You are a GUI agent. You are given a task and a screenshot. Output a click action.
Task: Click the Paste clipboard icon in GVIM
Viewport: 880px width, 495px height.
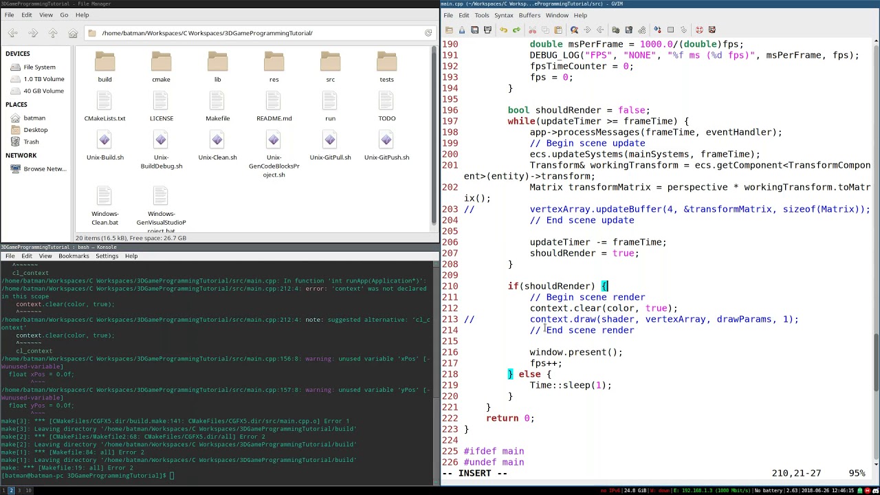pos(558,30)
